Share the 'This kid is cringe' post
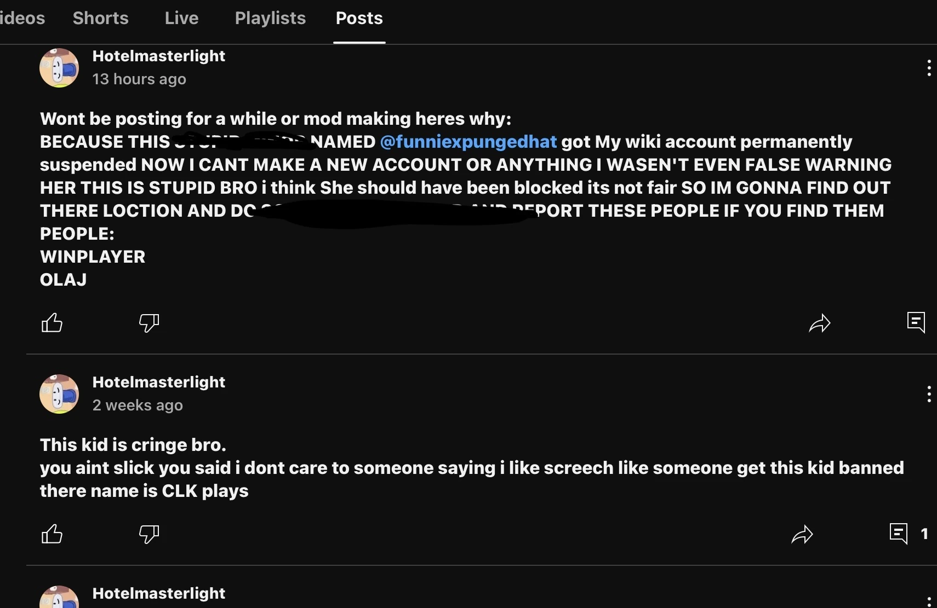937x608 pixels. pyautogui.click(x=802, y=534)
